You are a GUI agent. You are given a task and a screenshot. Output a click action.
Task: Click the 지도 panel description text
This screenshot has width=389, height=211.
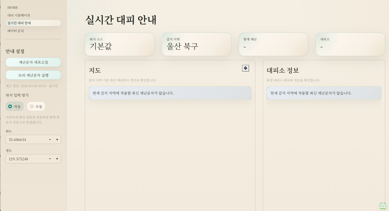[123, 80]
